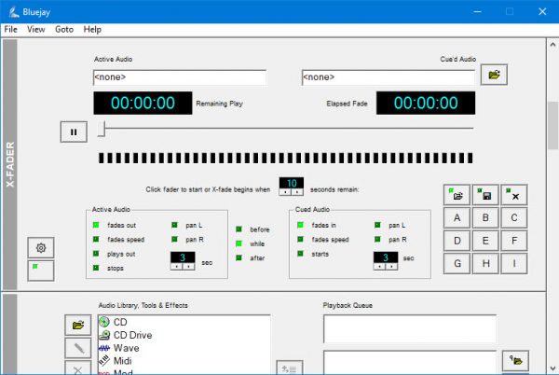
Task: Enable the after timing option
Action: (x=239, y=257)
